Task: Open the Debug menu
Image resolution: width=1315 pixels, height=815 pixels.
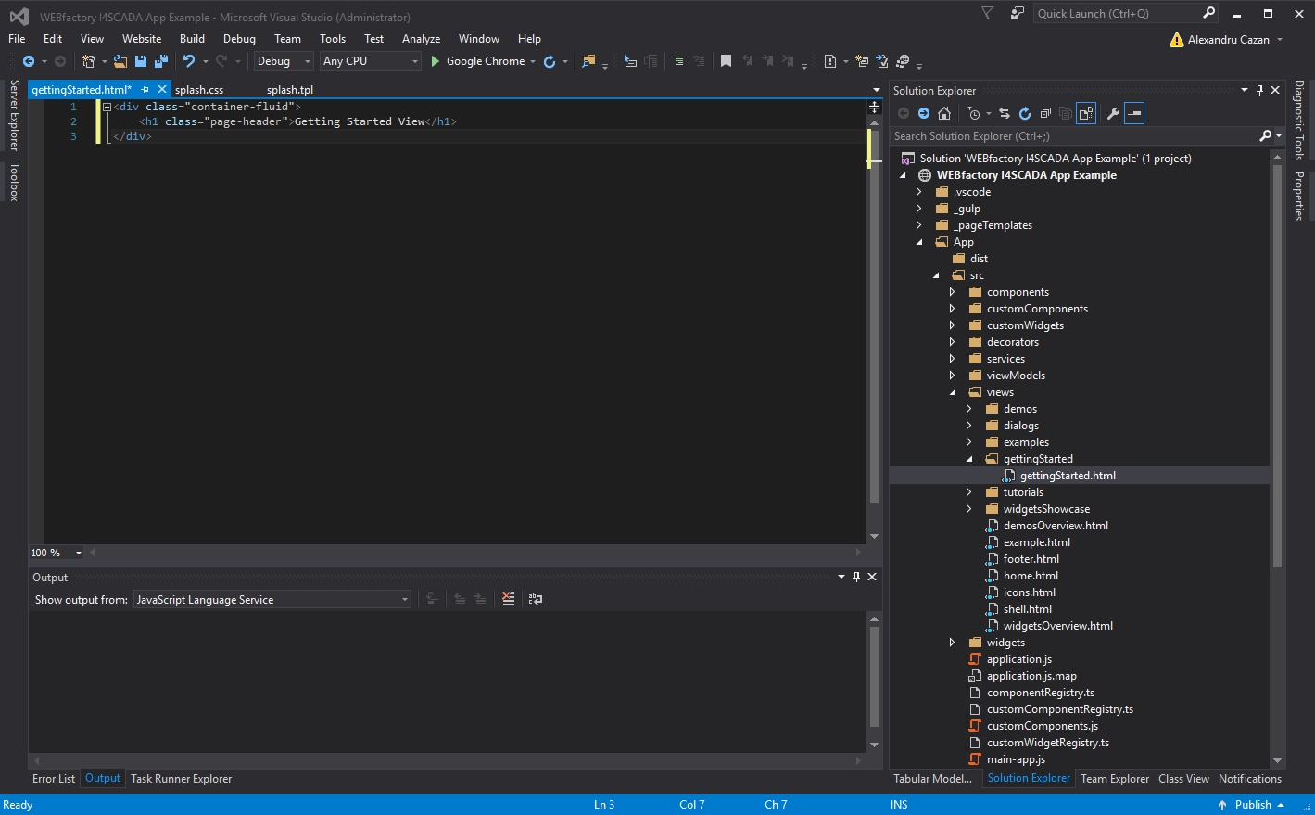Action: (239, 39)
